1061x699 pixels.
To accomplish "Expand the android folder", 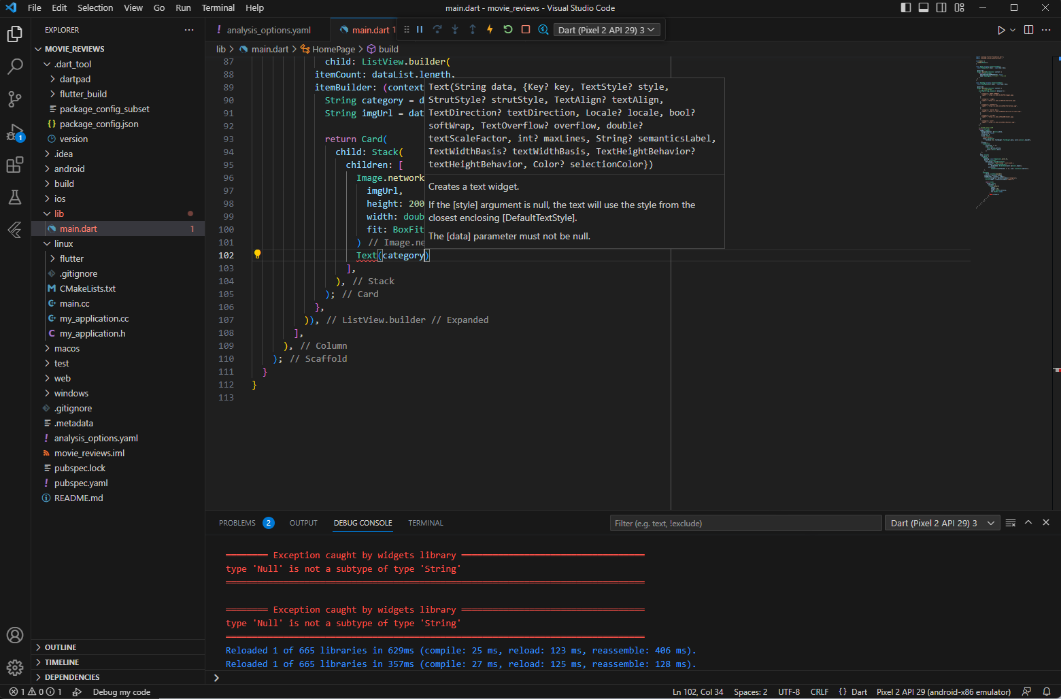I will tap(69, 169).
